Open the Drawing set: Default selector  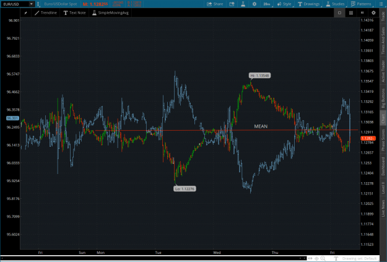359,258
